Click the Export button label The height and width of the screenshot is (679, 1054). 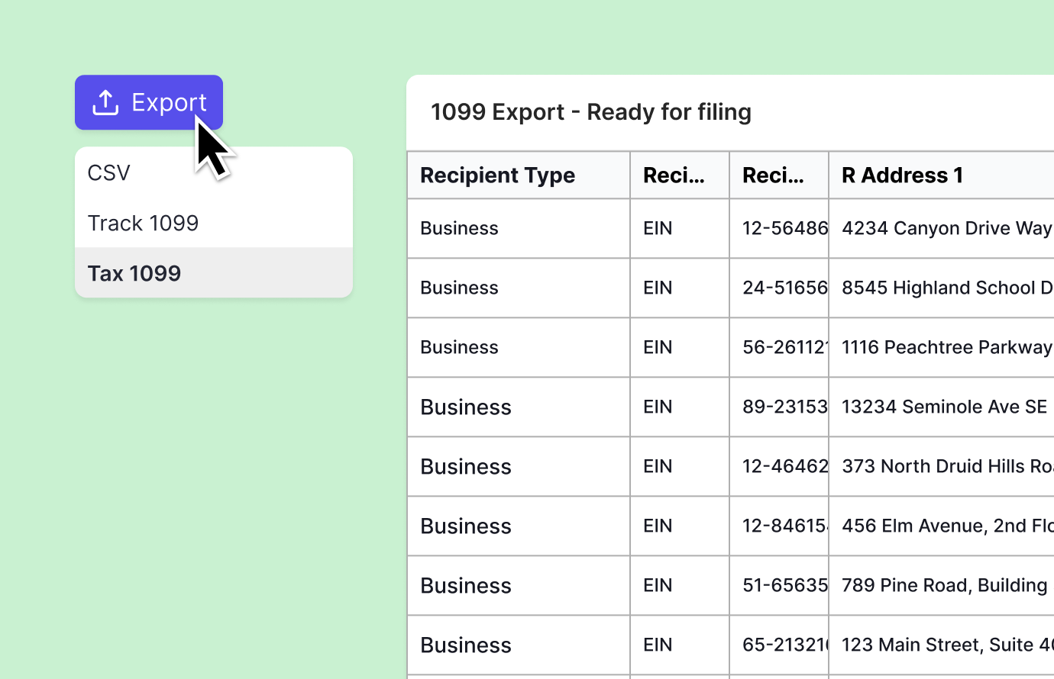click(x=169, y=102)
